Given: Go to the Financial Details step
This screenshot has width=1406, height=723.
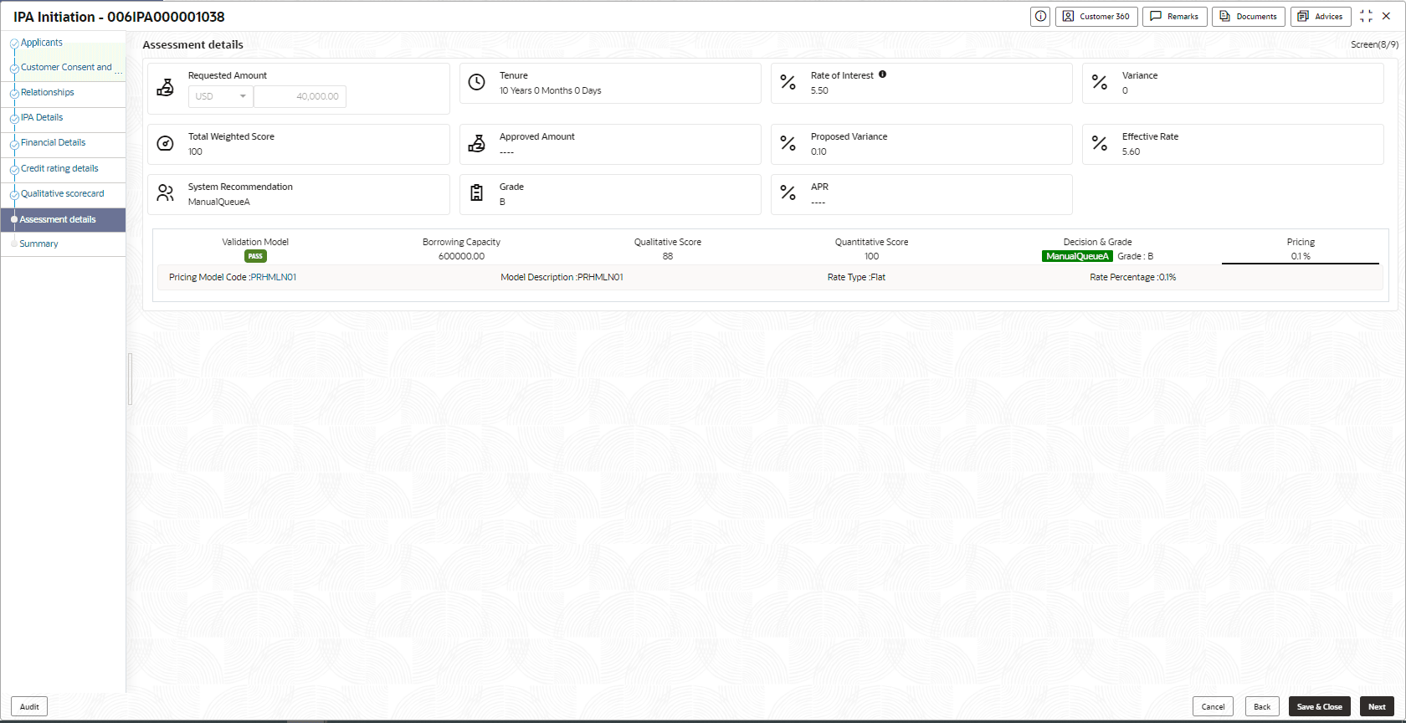Looking at the screenshot, I should (x=54, y=143).
